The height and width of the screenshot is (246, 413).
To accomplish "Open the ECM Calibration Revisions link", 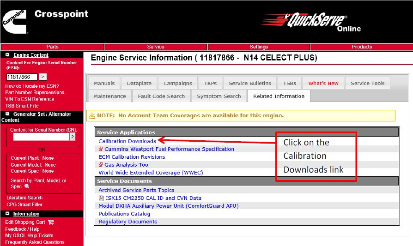I will tap(132, 157).
